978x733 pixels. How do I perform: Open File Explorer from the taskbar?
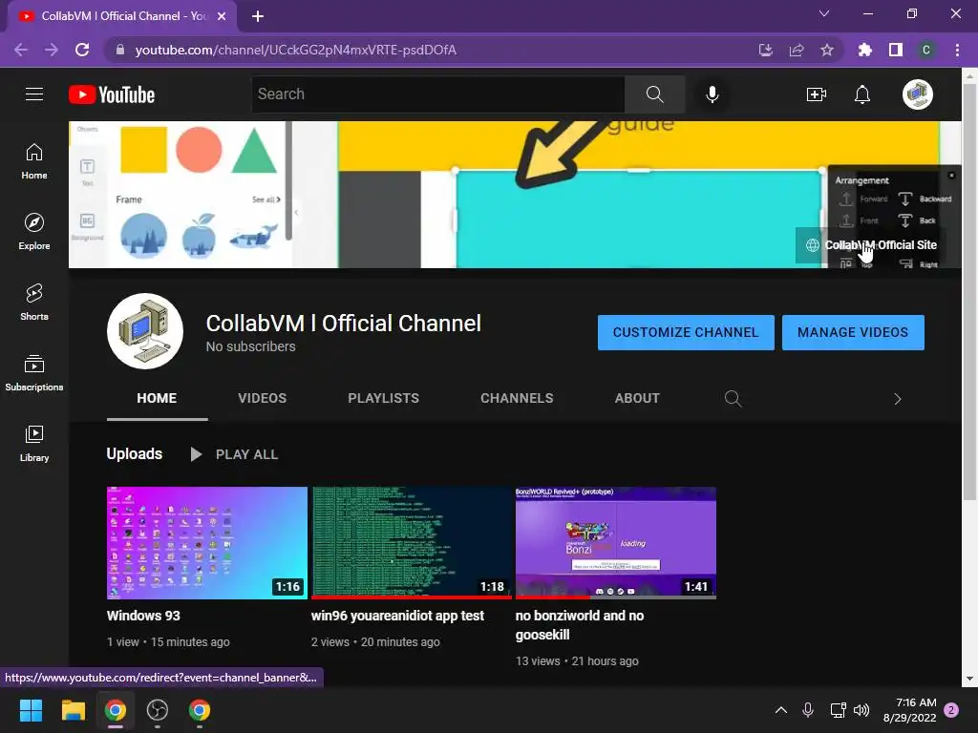73,710
